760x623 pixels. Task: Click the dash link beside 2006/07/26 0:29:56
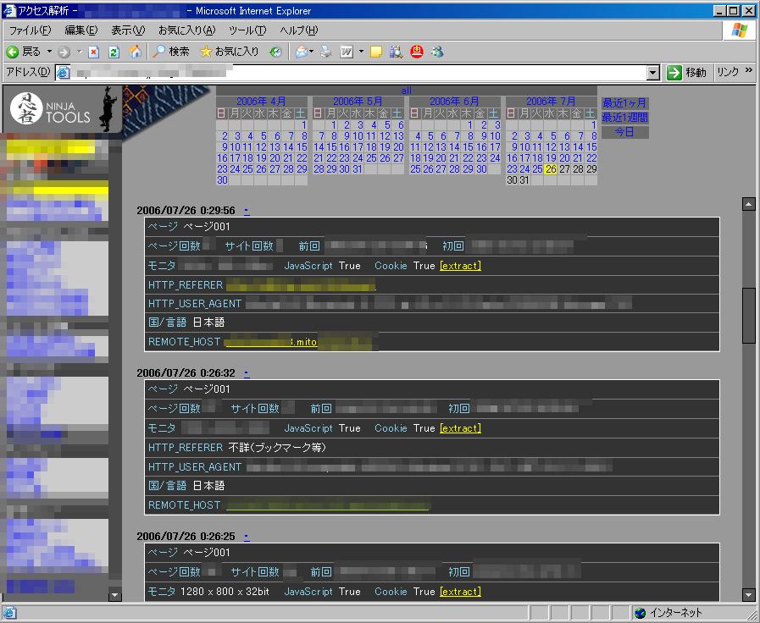tap(247, 211)
